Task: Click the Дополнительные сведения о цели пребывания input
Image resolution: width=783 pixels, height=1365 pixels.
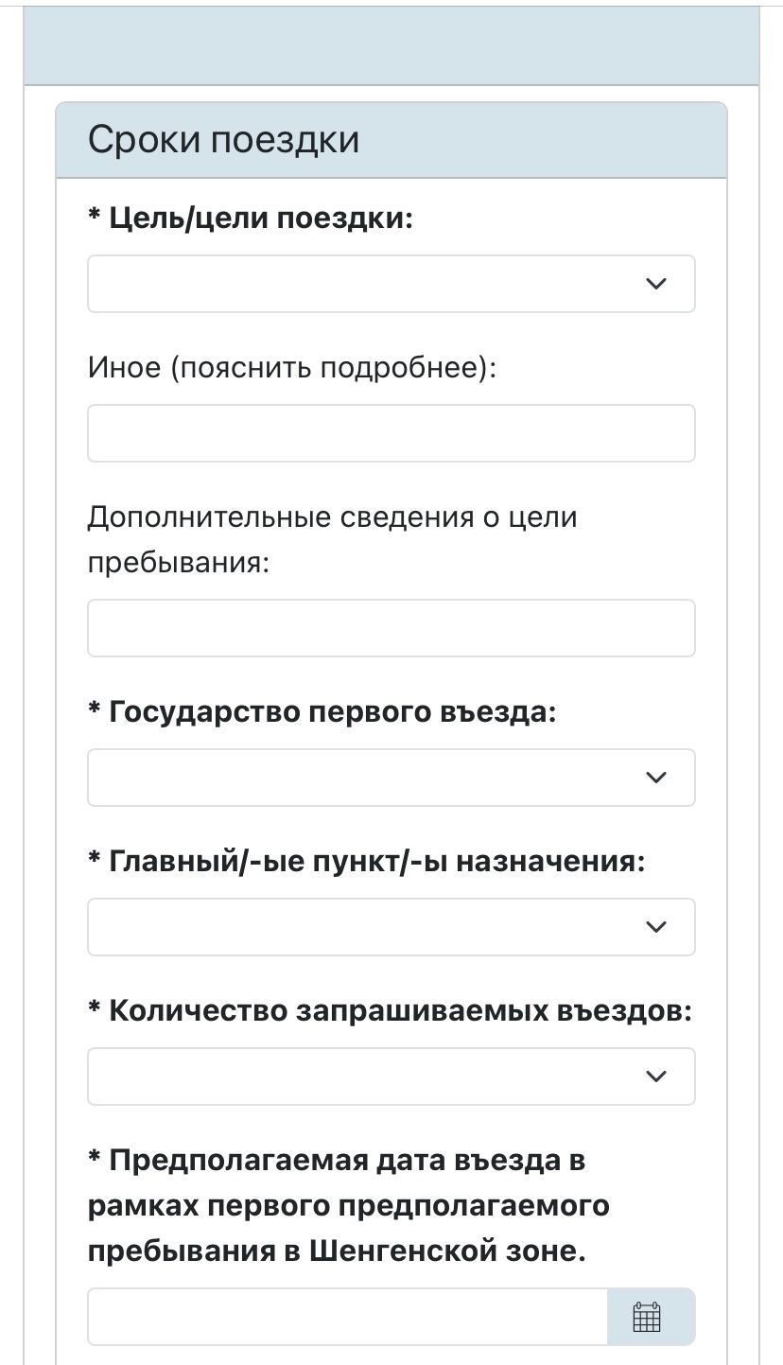Action: click(391, 628)
